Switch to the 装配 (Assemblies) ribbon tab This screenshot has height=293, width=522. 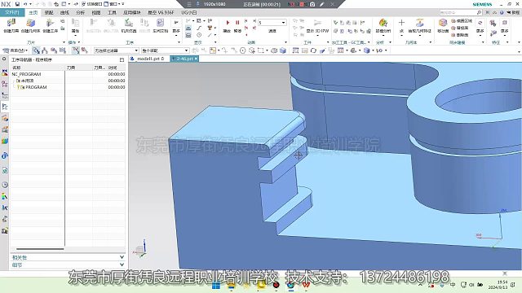tap(49, 13)
